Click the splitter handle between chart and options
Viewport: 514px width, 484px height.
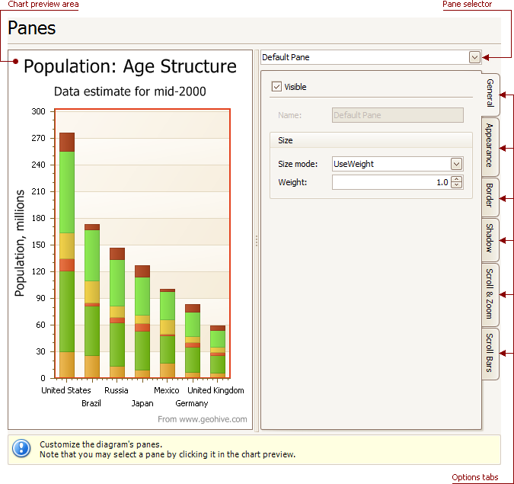[x=257, y=241]
